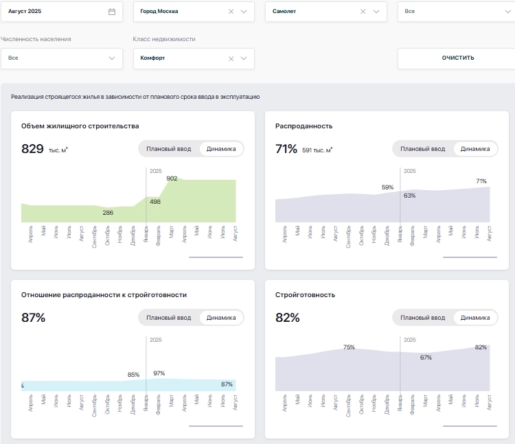Clear Город Москва filter with X icon
The height and width of the screenshot is (444, 515).
(x=231, y=12)
